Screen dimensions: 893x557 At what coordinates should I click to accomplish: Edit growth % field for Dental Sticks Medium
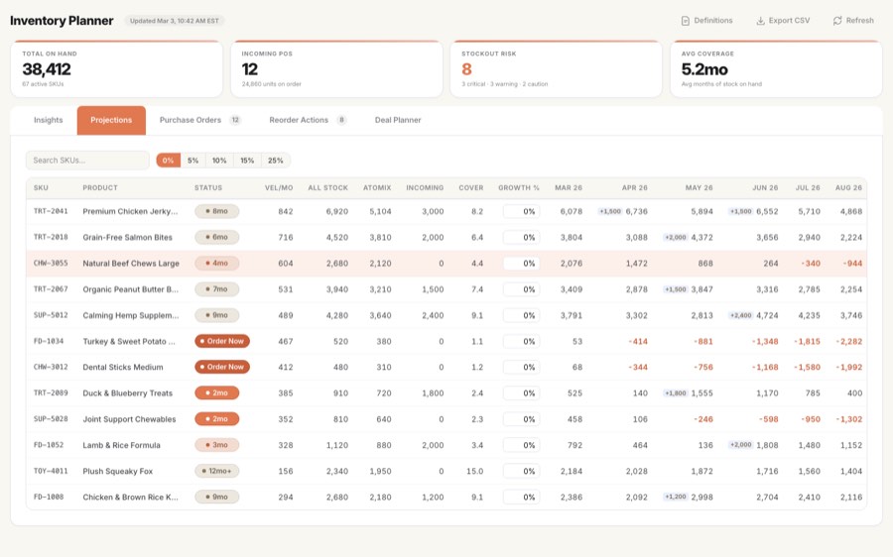coord(521,367)
